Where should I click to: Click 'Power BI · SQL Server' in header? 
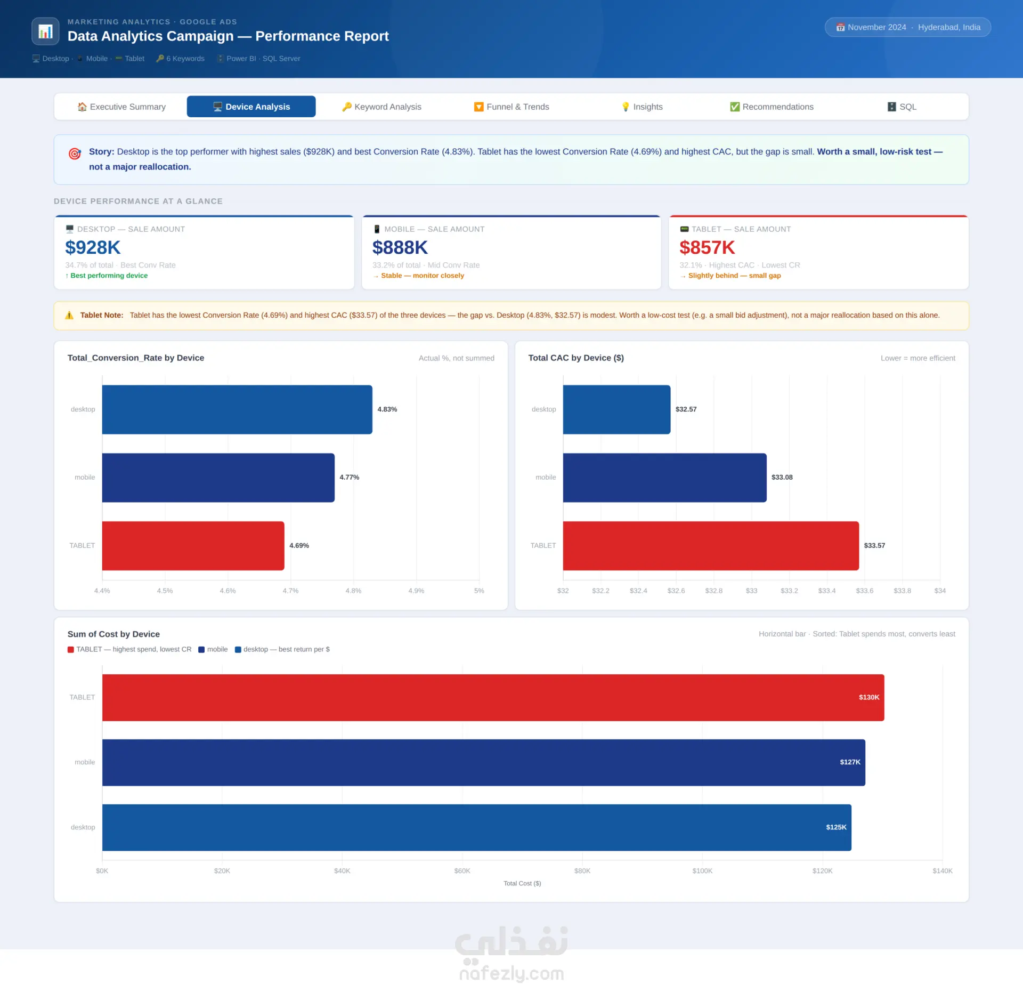pyautogui.click(x=263, y=59)
